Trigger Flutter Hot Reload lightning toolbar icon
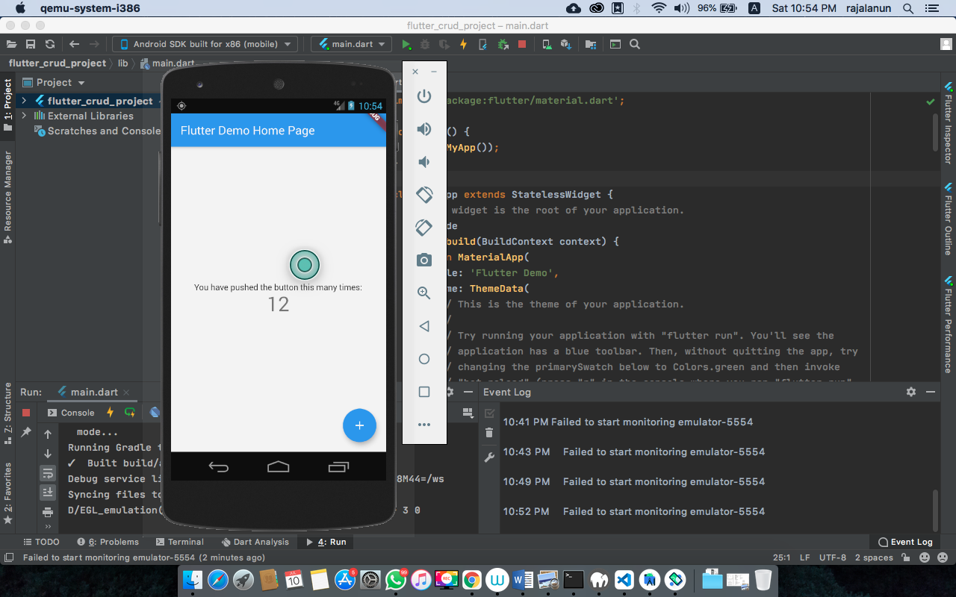 click(x=463, y=44)
